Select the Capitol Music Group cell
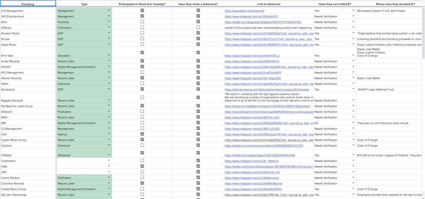This screenshot has width=425, height=199. click(x=28, y=140)
